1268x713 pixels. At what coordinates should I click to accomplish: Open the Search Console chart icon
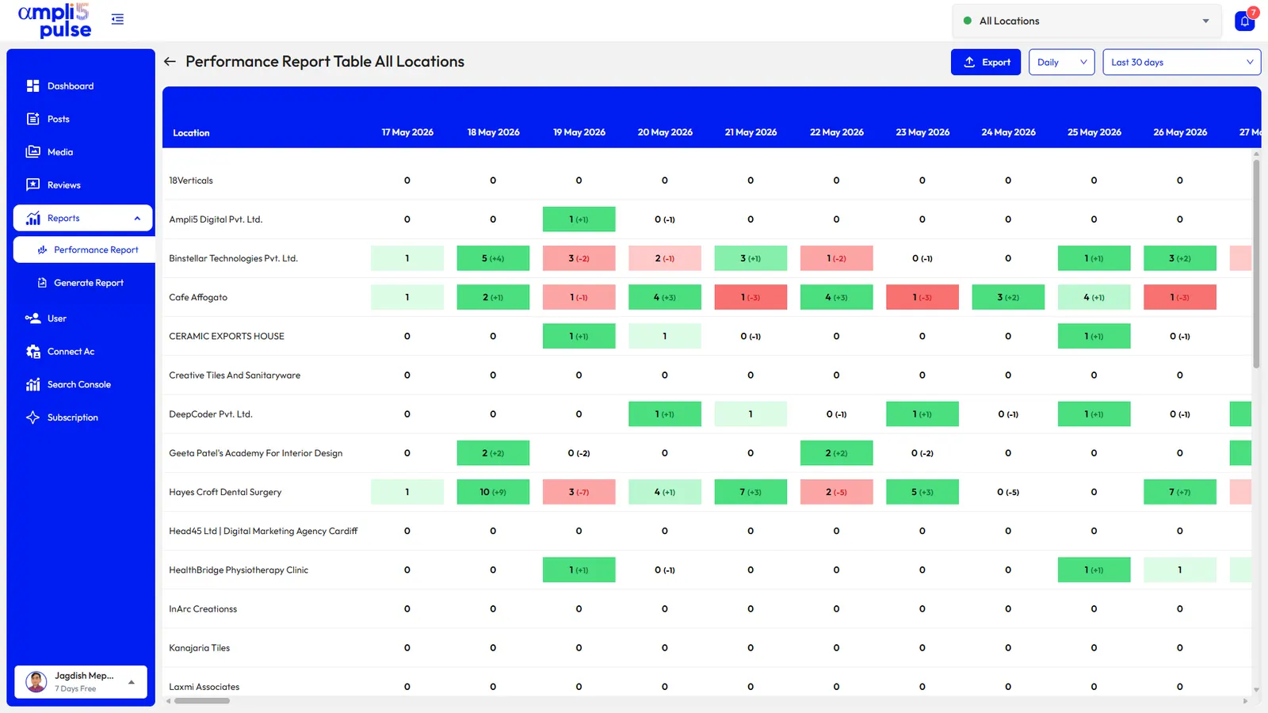click(32, 384)
